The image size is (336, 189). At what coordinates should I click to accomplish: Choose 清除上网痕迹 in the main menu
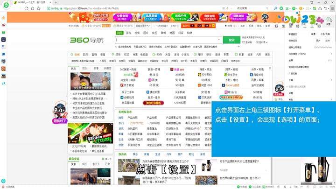point(310,47)
